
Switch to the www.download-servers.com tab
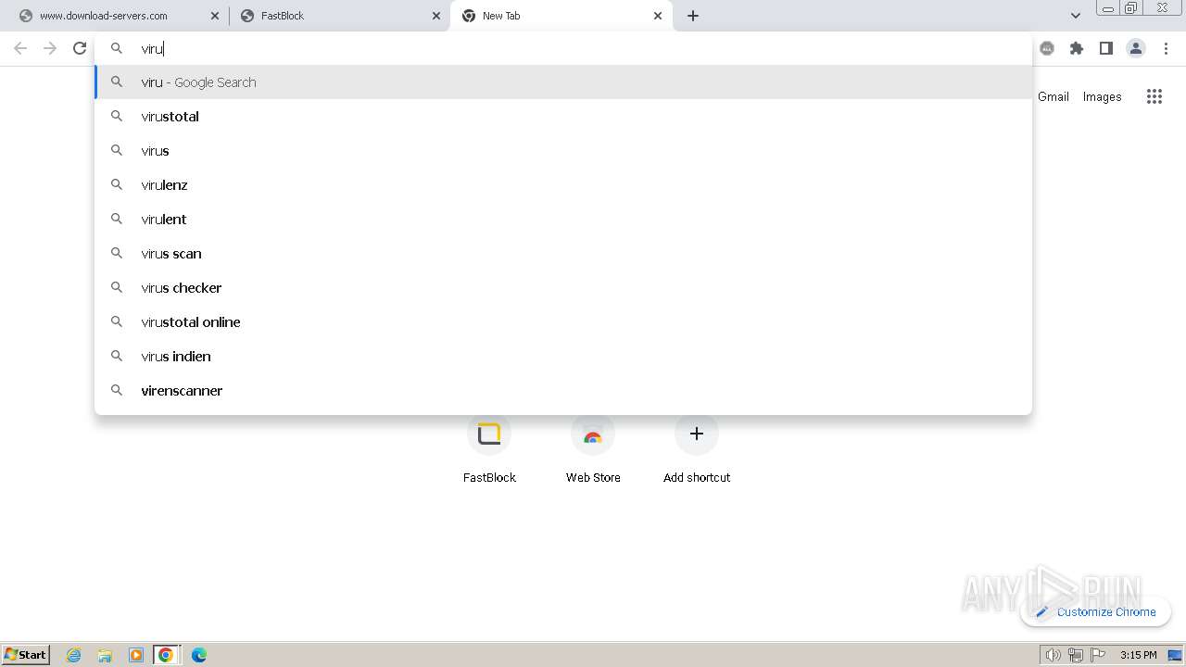point(117,16)
